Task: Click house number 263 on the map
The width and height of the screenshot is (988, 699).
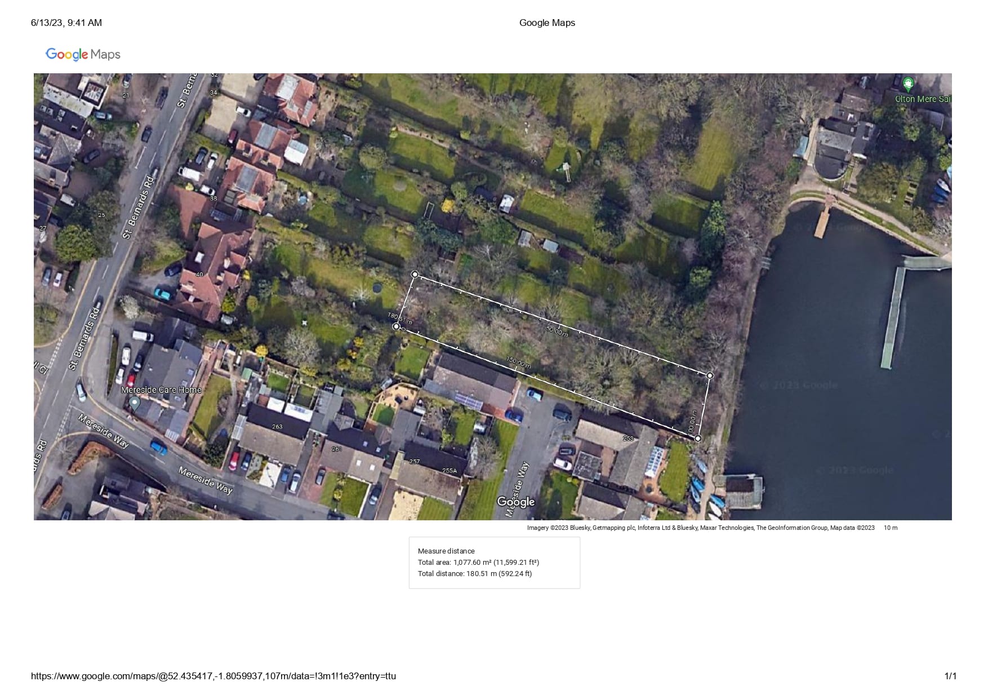Action: click(277, 427)
